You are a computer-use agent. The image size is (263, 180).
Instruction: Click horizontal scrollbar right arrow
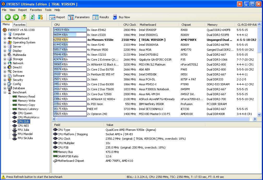pos(255,119)
